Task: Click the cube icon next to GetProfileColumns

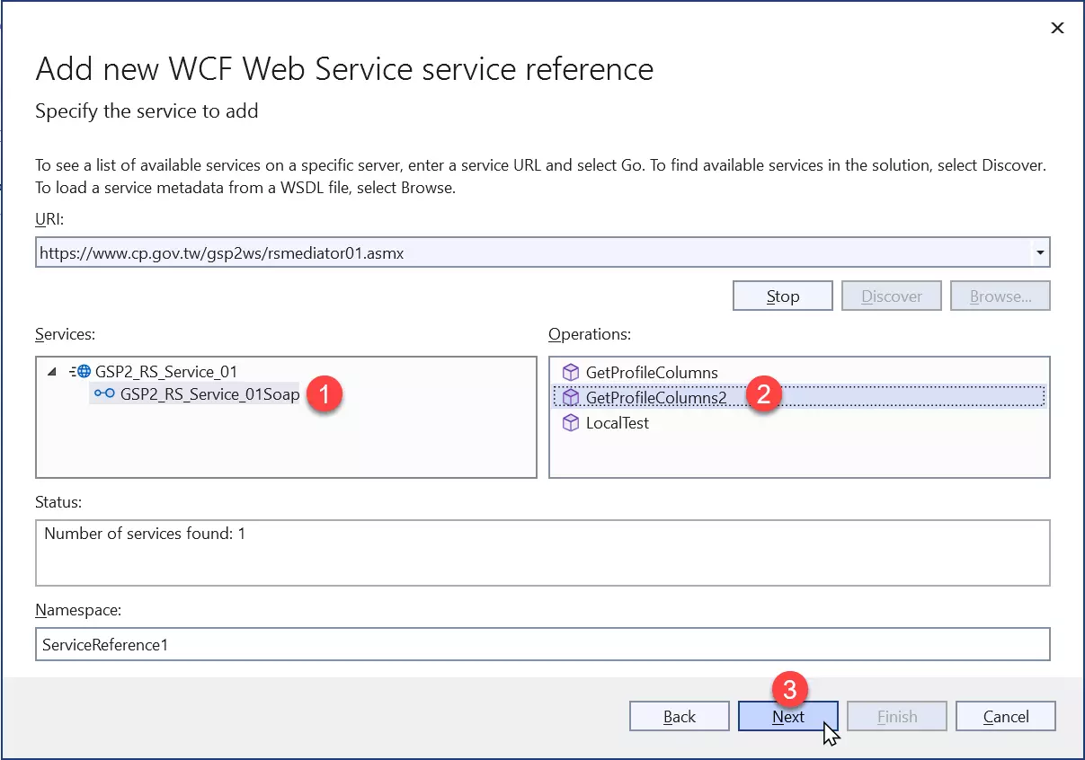Action: pyautogui.click(x=570, y=372)
